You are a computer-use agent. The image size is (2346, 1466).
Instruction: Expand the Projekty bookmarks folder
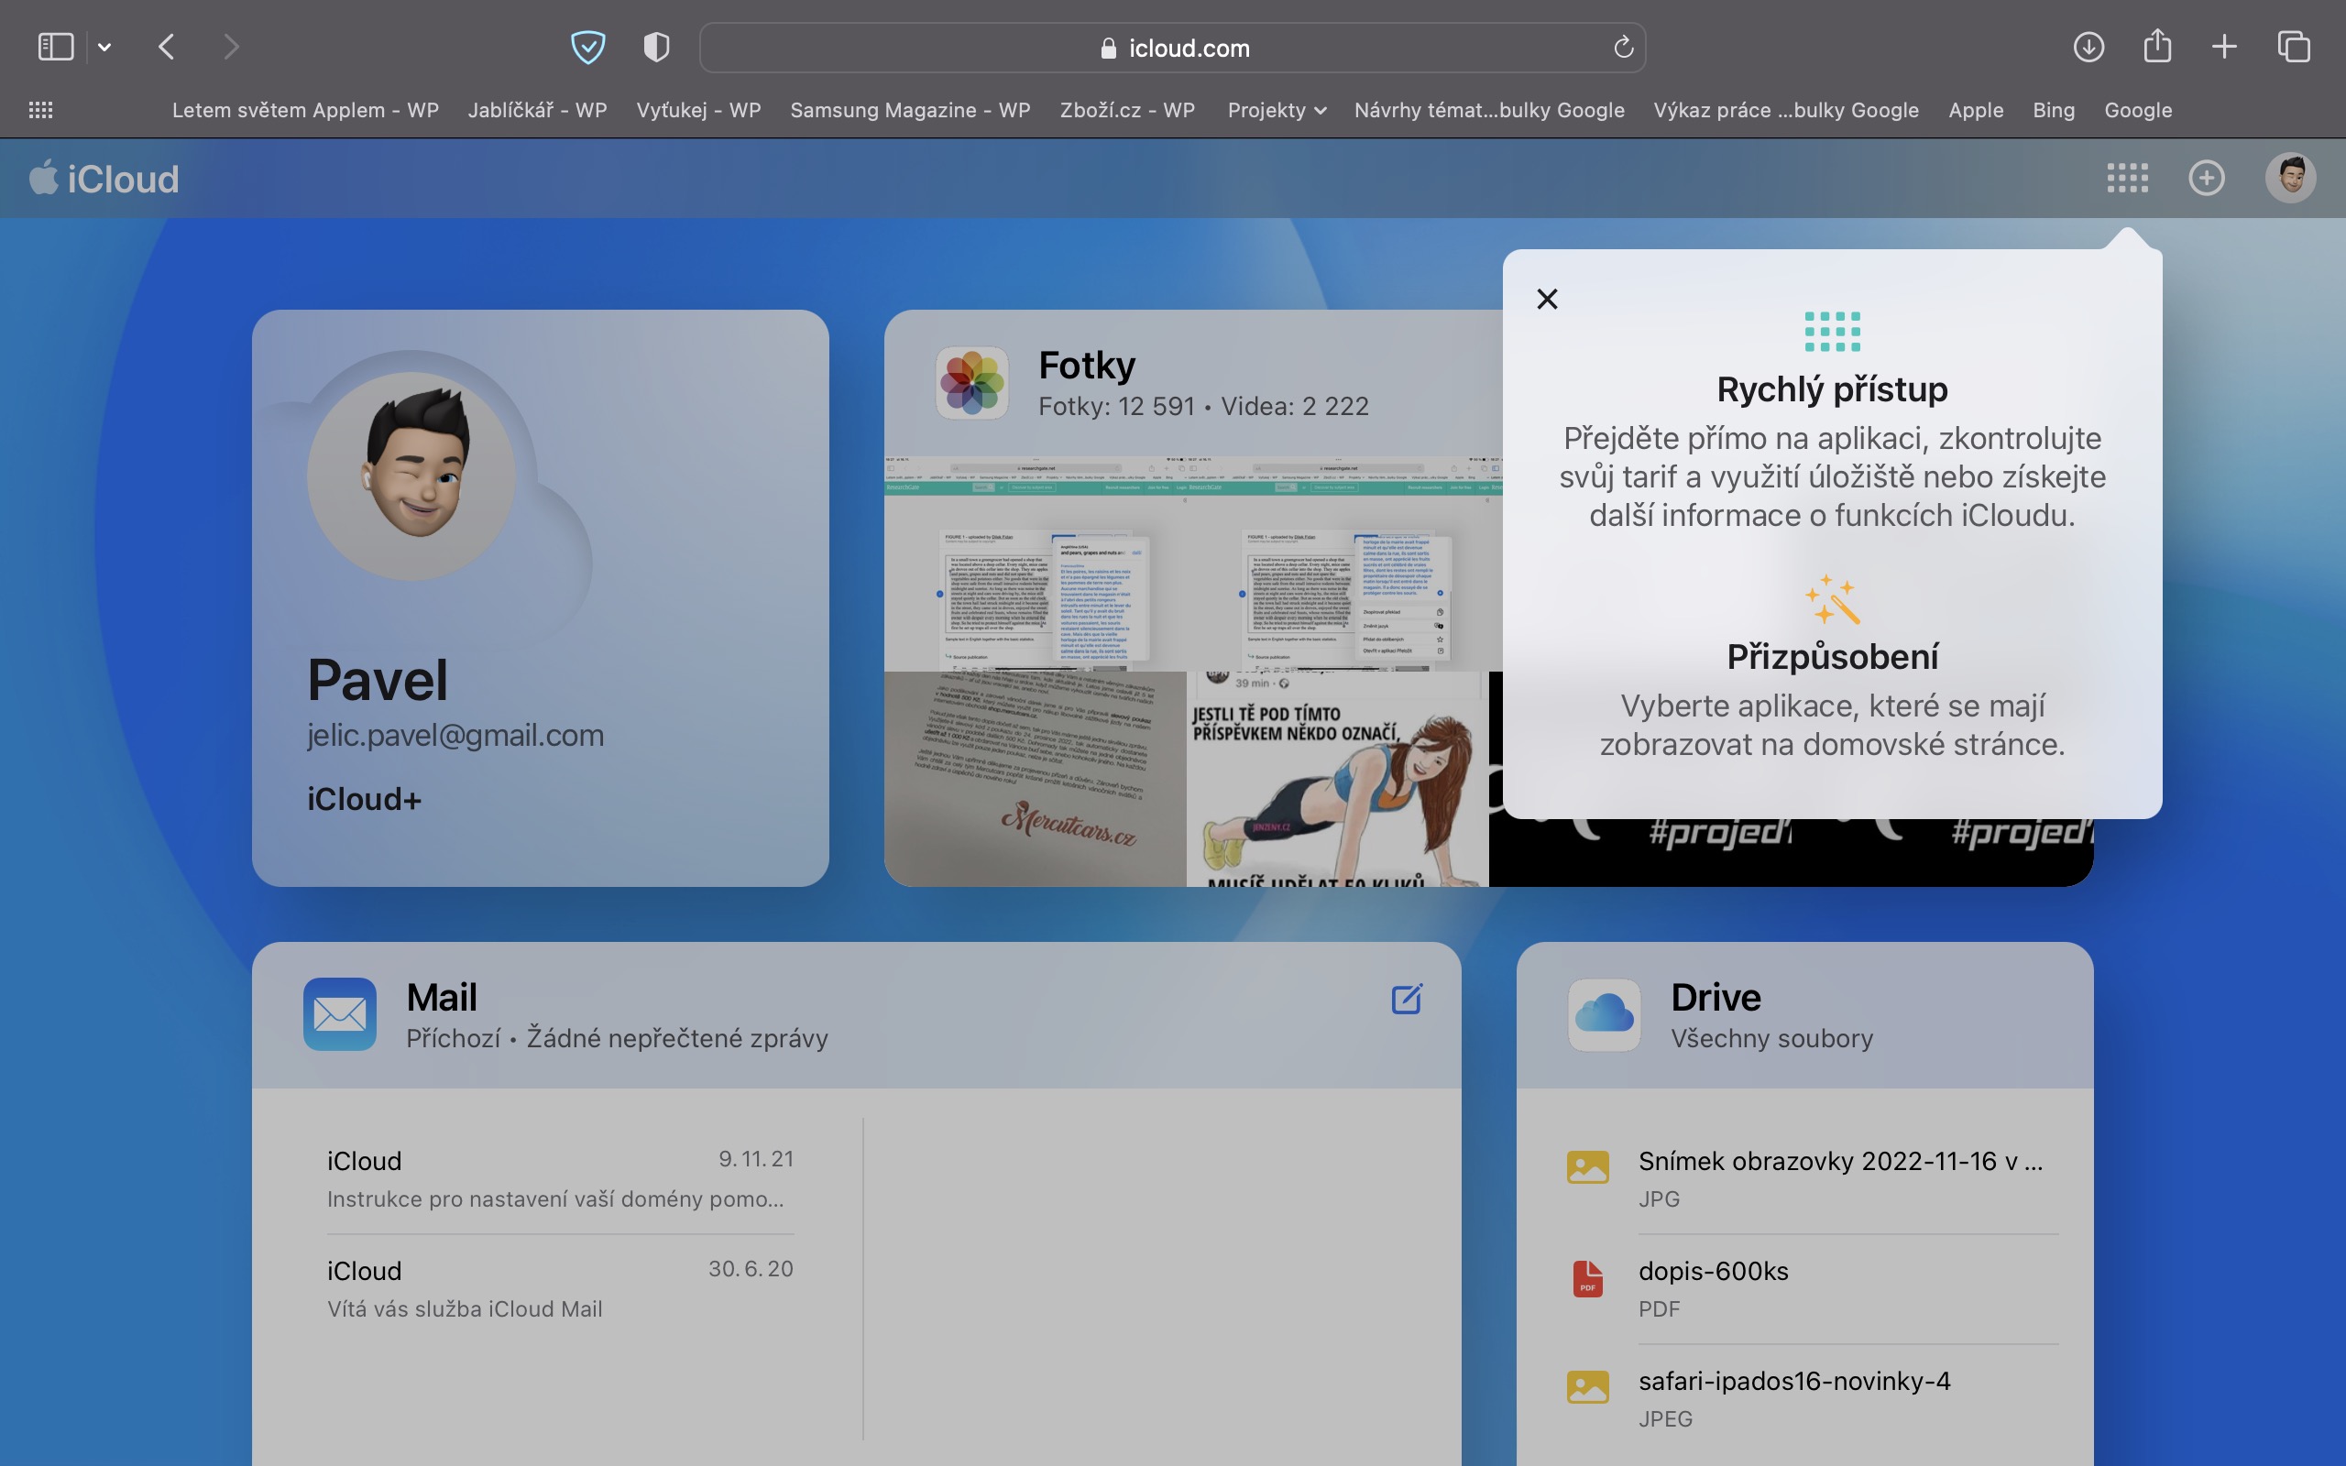1276,111
